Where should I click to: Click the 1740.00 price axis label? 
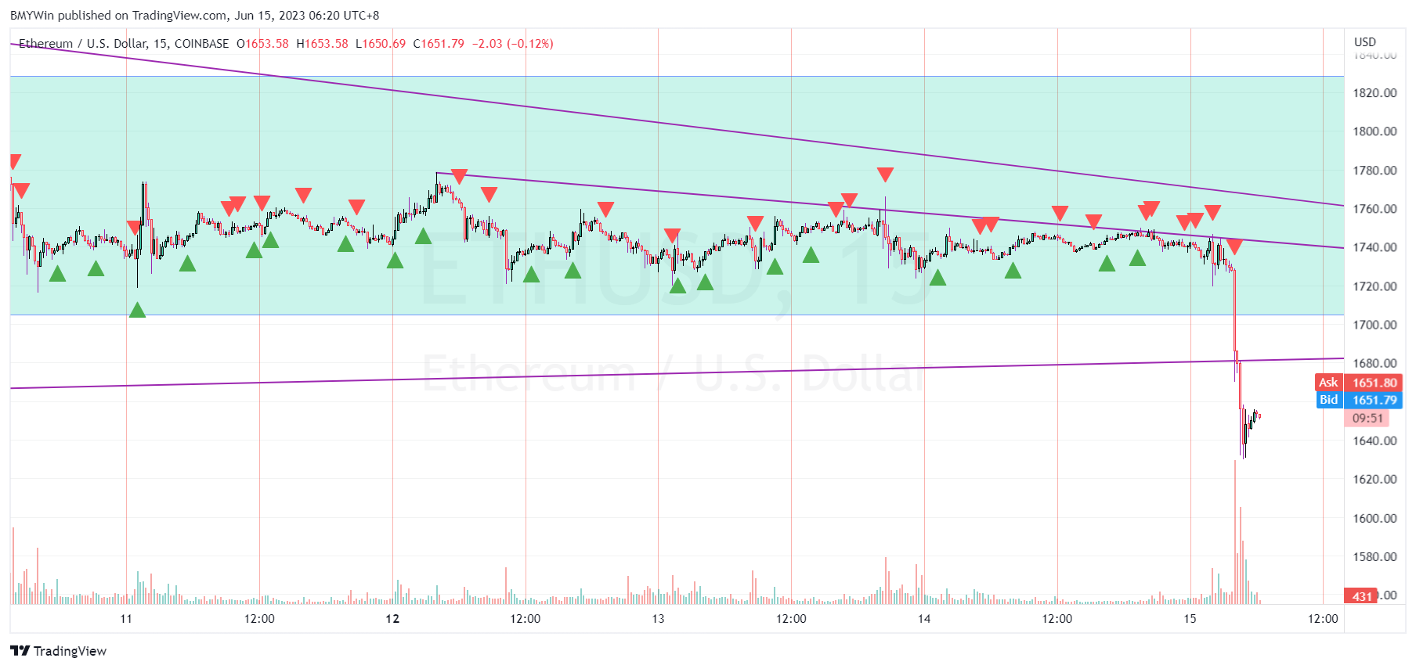point(1374,247)
